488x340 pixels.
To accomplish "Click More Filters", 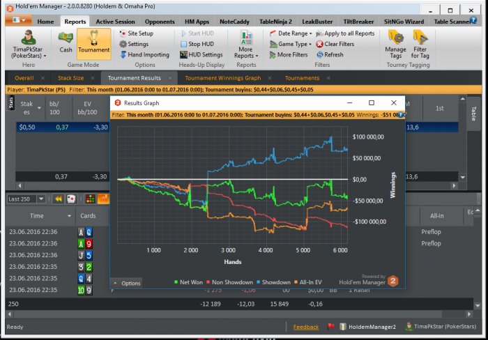I will 289,55.
